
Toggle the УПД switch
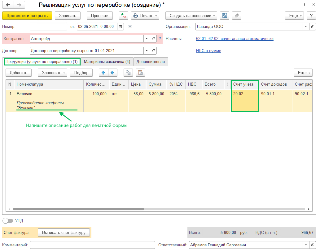point(8,221)
